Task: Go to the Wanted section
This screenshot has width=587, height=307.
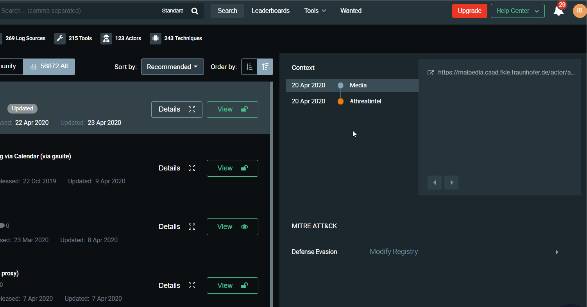Action: 351,11
